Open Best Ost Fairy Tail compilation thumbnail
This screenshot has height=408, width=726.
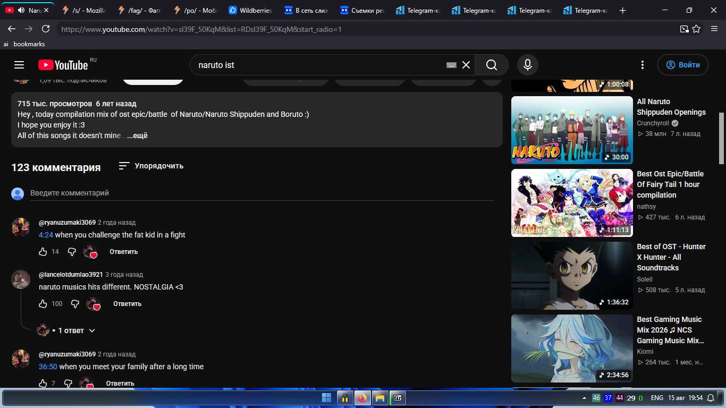click(x=572, y=203)
